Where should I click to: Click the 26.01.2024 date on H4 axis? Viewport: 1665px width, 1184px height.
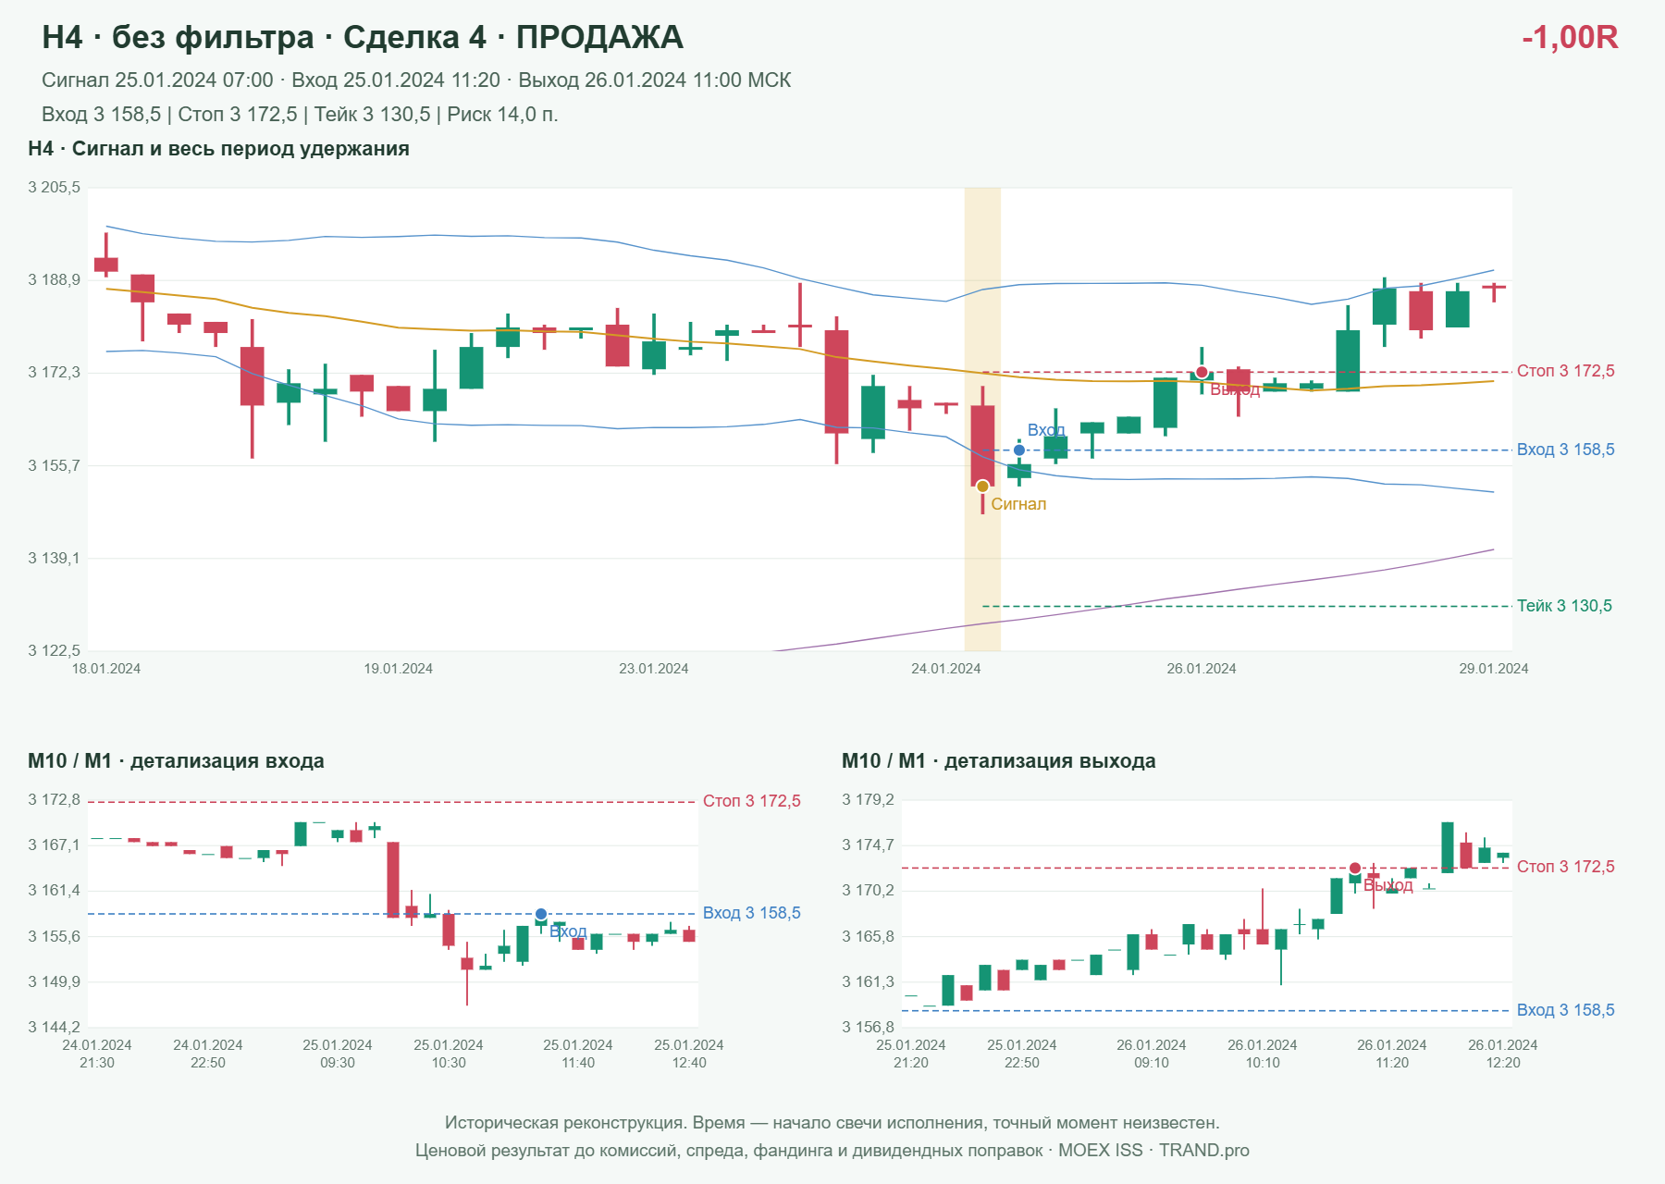click(1202, 669)
